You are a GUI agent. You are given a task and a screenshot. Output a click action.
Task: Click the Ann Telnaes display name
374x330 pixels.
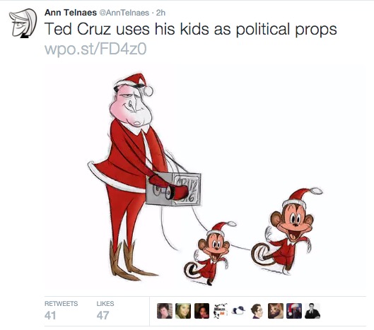click(x=71, y=13)
